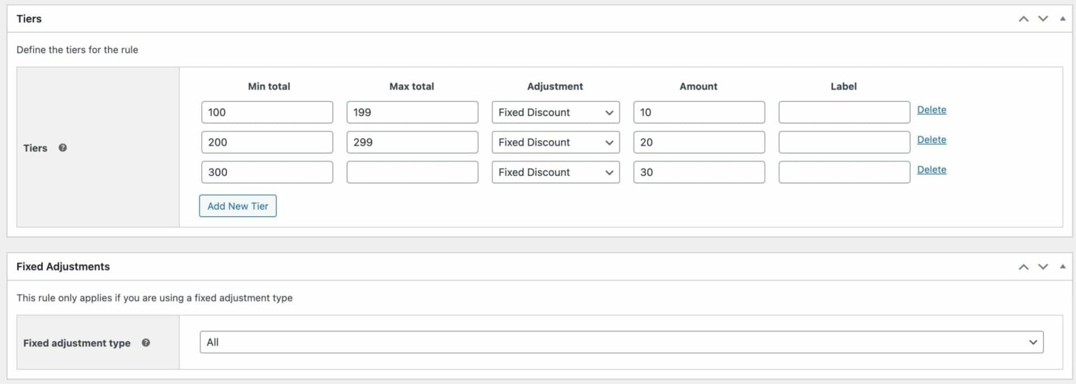The height and width of the screenshot is (384, 1076).
Task: Focus Amount field containing 10
Action: tap(699, 112)
